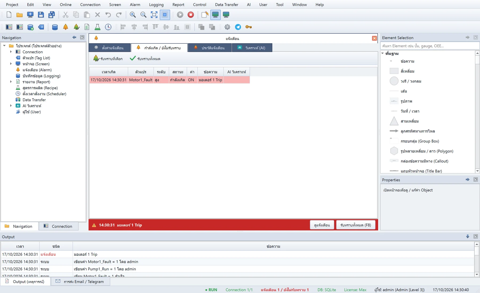Click the Undo arrow toolbar icon
Viewport: 480px width, 293px height.
coord(108,15)
